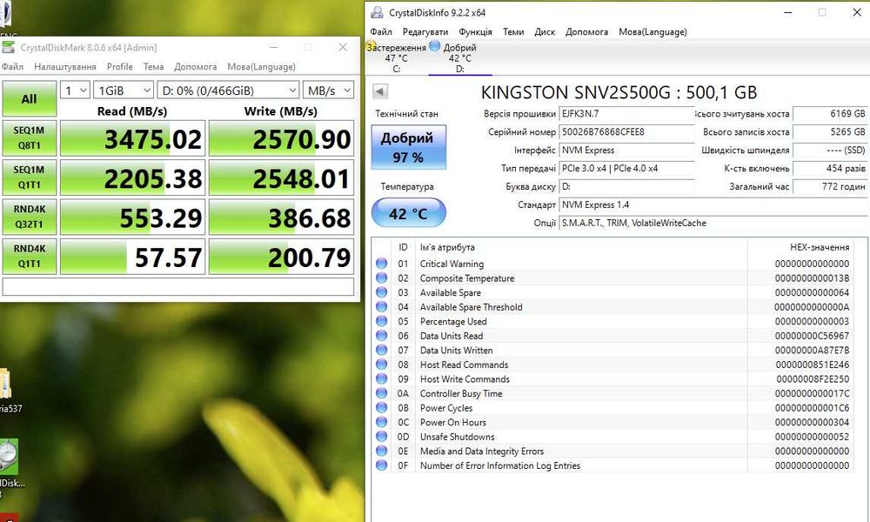The width and height of the screenshot is (870, 522).
Task: Click the SEQ1M Q8T1 write result 2570.90
Action: pos(281,138)
